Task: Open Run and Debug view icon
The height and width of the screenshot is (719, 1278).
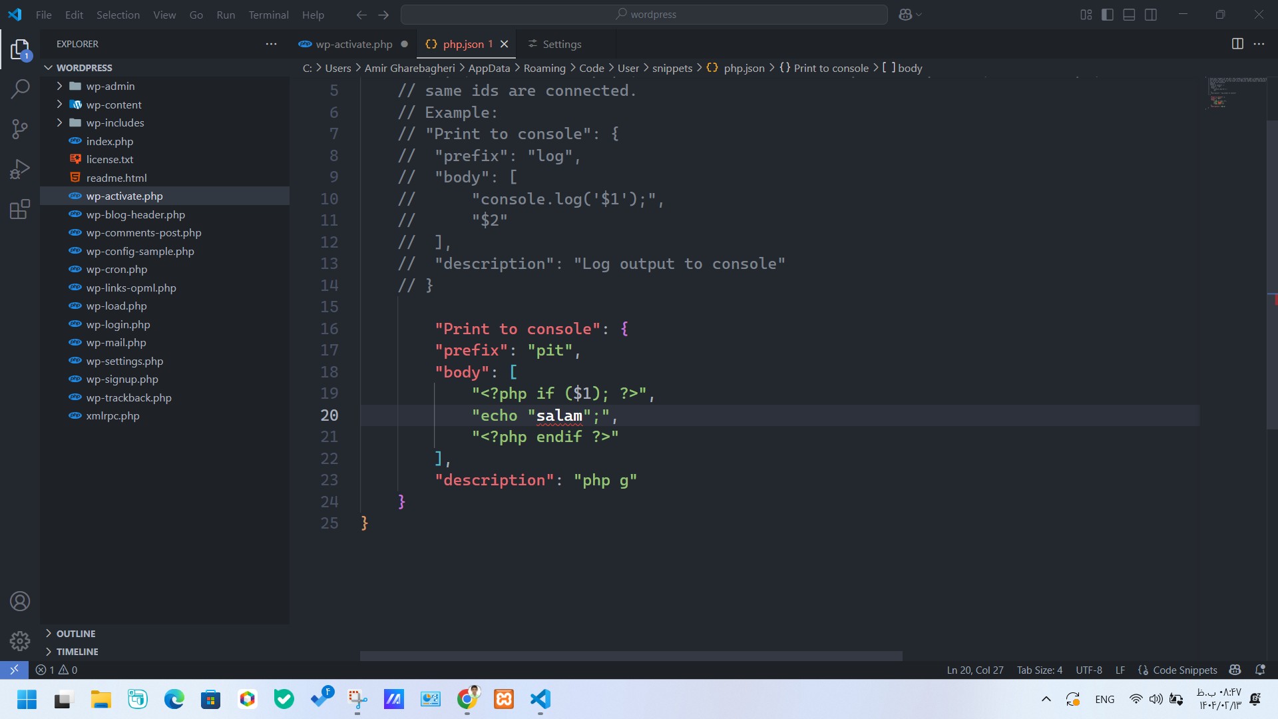Action: pos(20,169)
